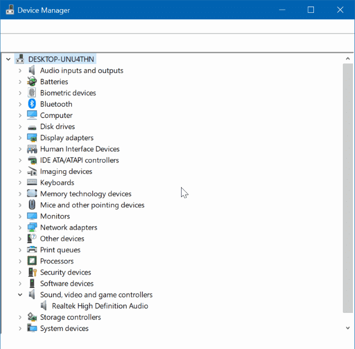Expand the Batteries chevron
This screenshot has width=355, height=349.
(x=20, y=82)
